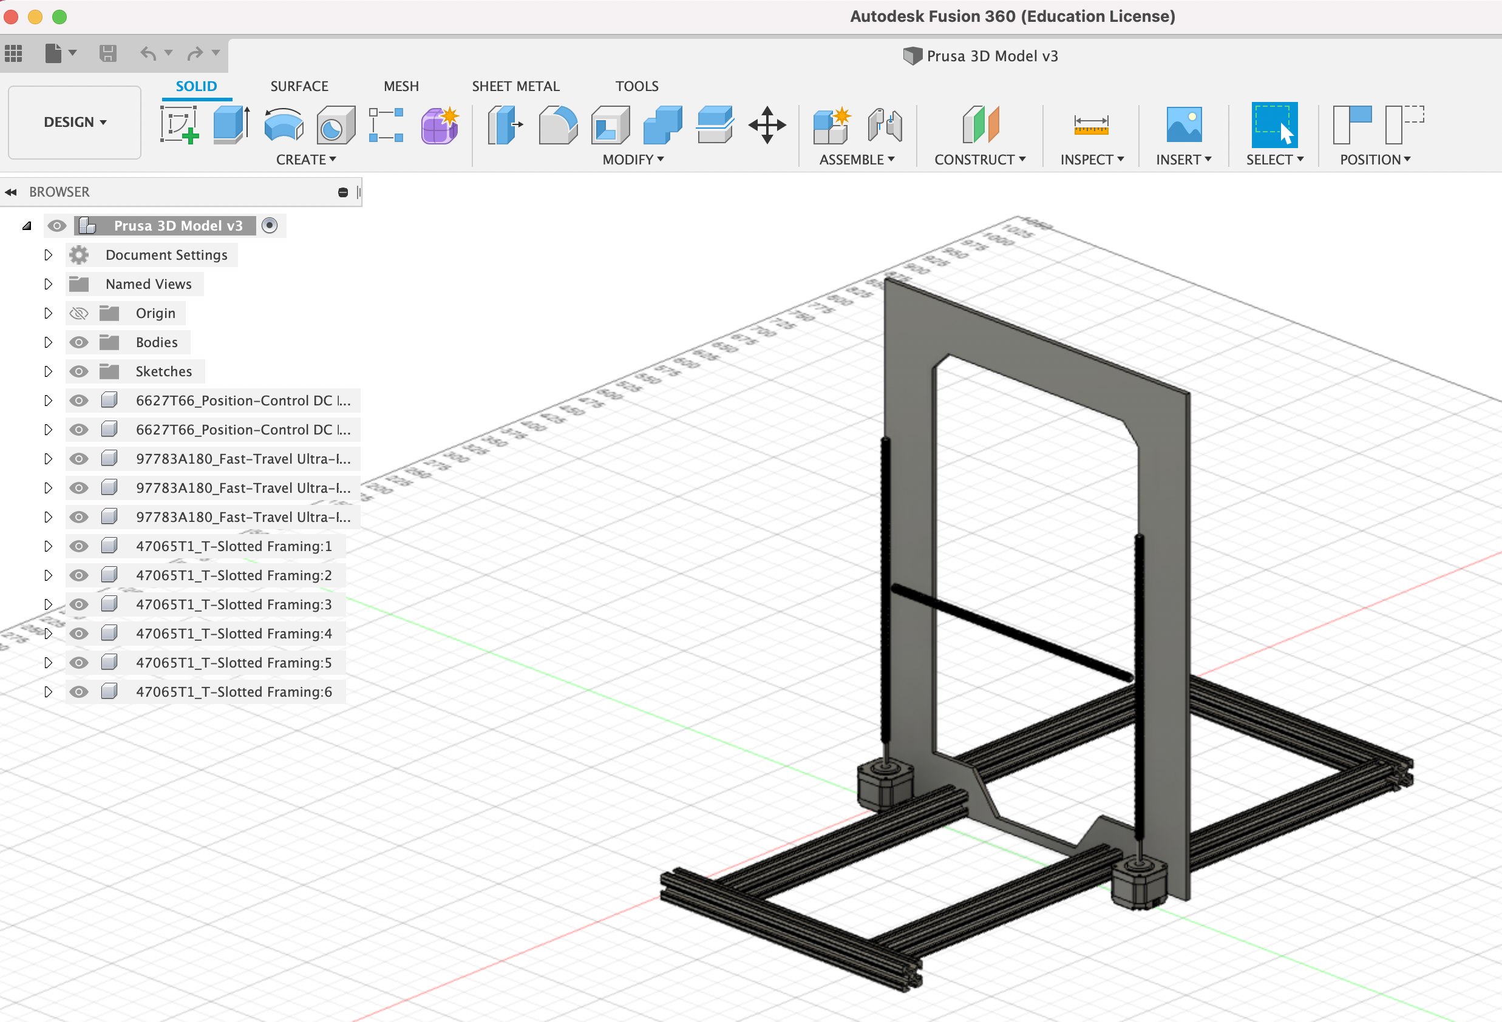Switch to the SOLID tab
This screenshot has height=1022, width=1502.
click(x=197, y=86)
